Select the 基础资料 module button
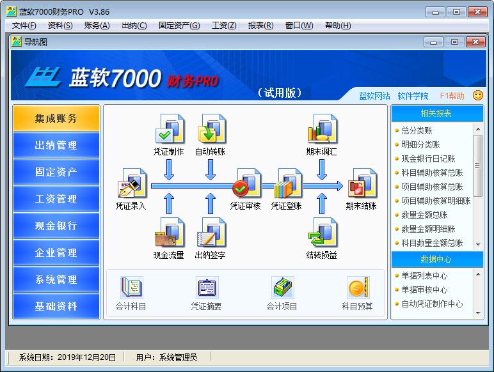The height and width of the screenshot is (372, 494). [56, 306]
